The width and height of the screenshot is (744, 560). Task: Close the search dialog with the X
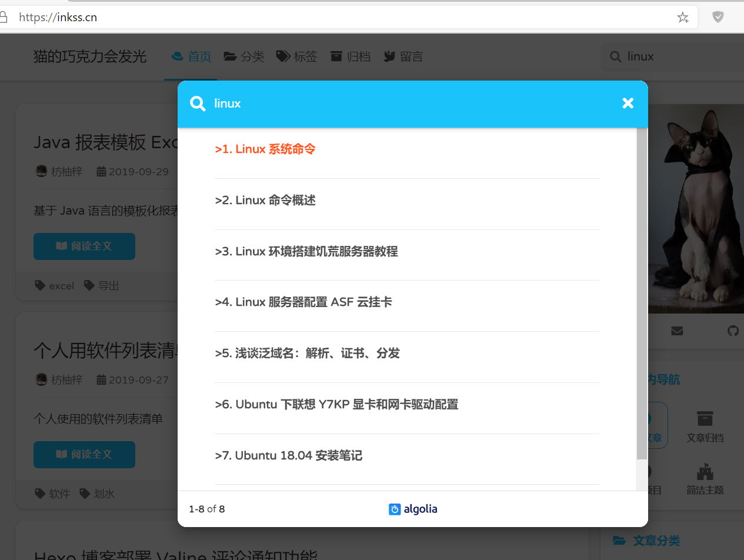[628, 103]
